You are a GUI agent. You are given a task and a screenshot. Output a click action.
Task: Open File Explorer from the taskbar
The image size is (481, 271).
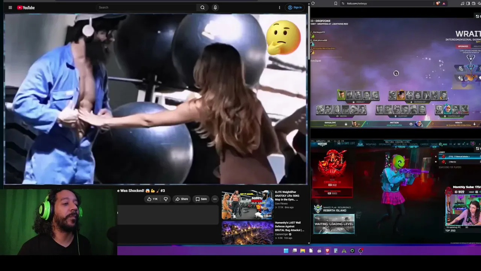tap(303, 251)
